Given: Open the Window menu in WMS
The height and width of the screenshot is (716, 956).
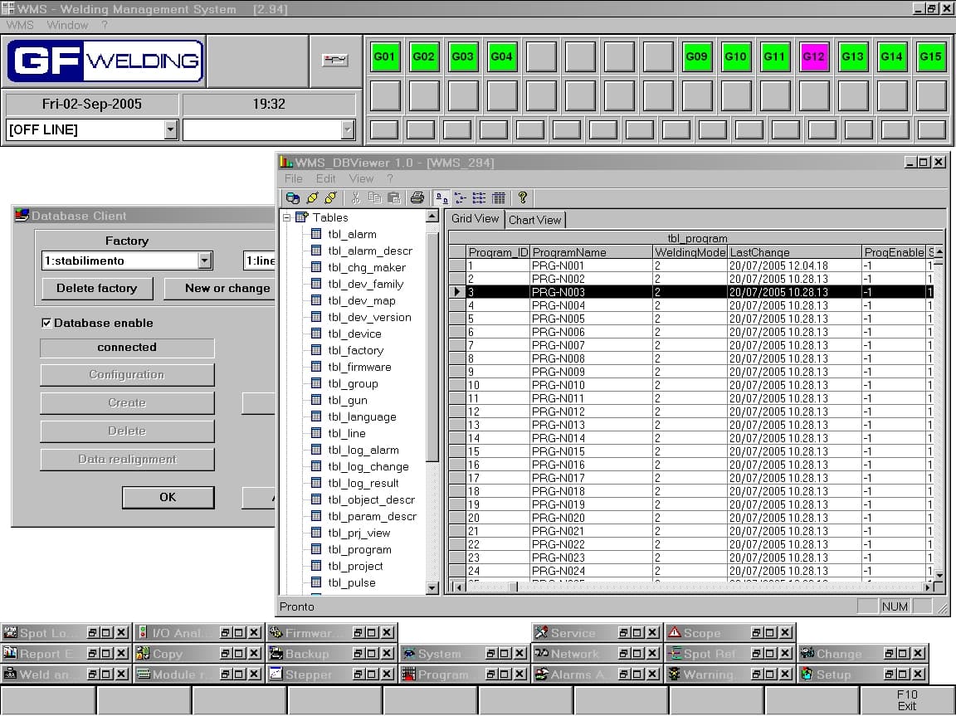Looking at the screenshot, I should [x=67, y=25].
